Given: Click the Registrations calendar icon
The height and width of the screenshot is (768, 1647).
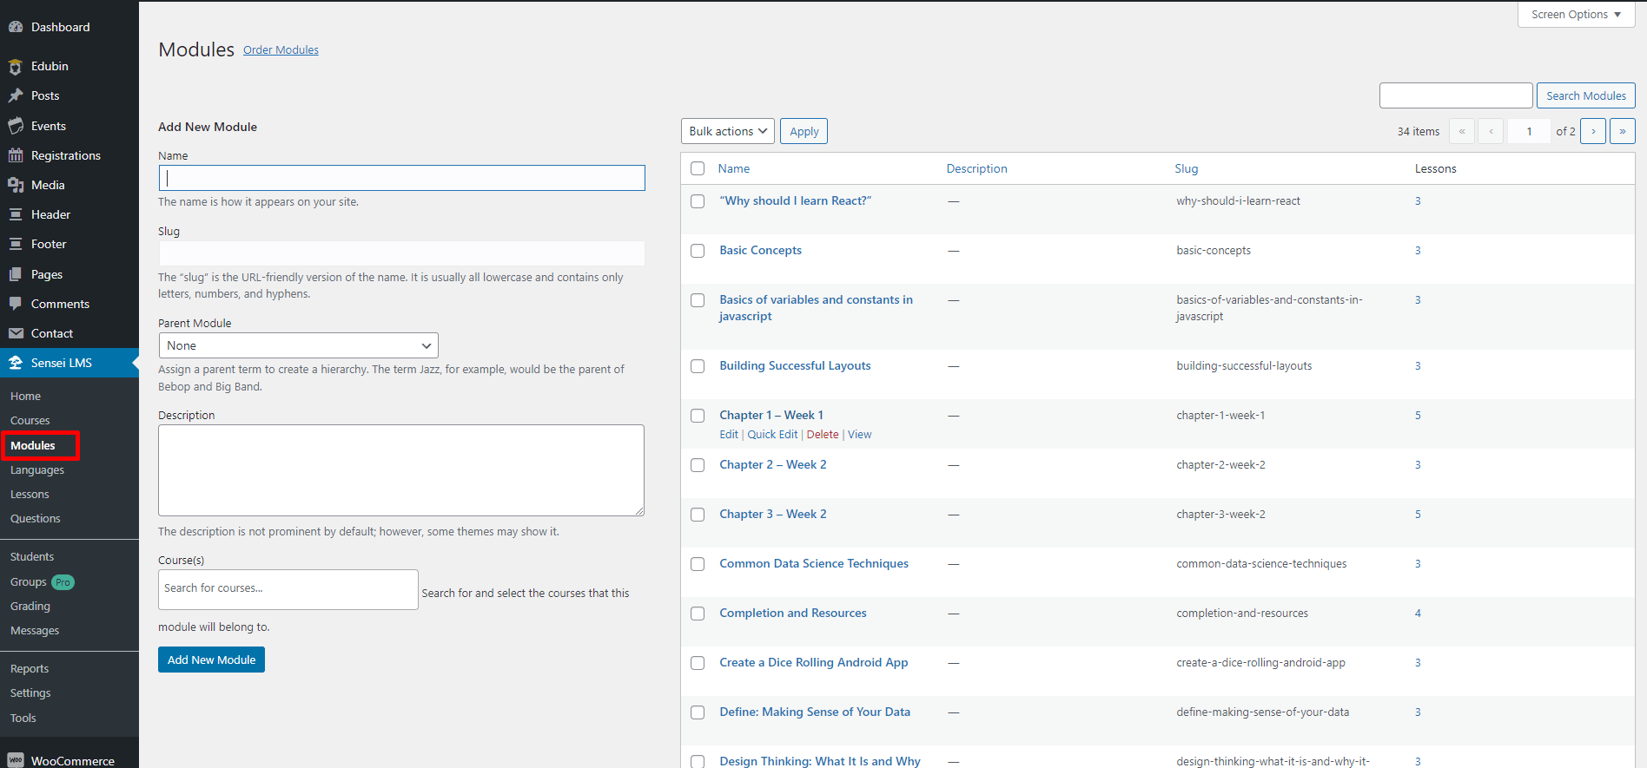Looking at the screenshot, I should tap(16, 155).
